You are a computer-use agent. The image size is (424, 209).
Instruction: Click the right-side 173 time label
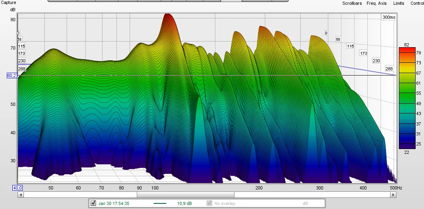coord(363,53)
